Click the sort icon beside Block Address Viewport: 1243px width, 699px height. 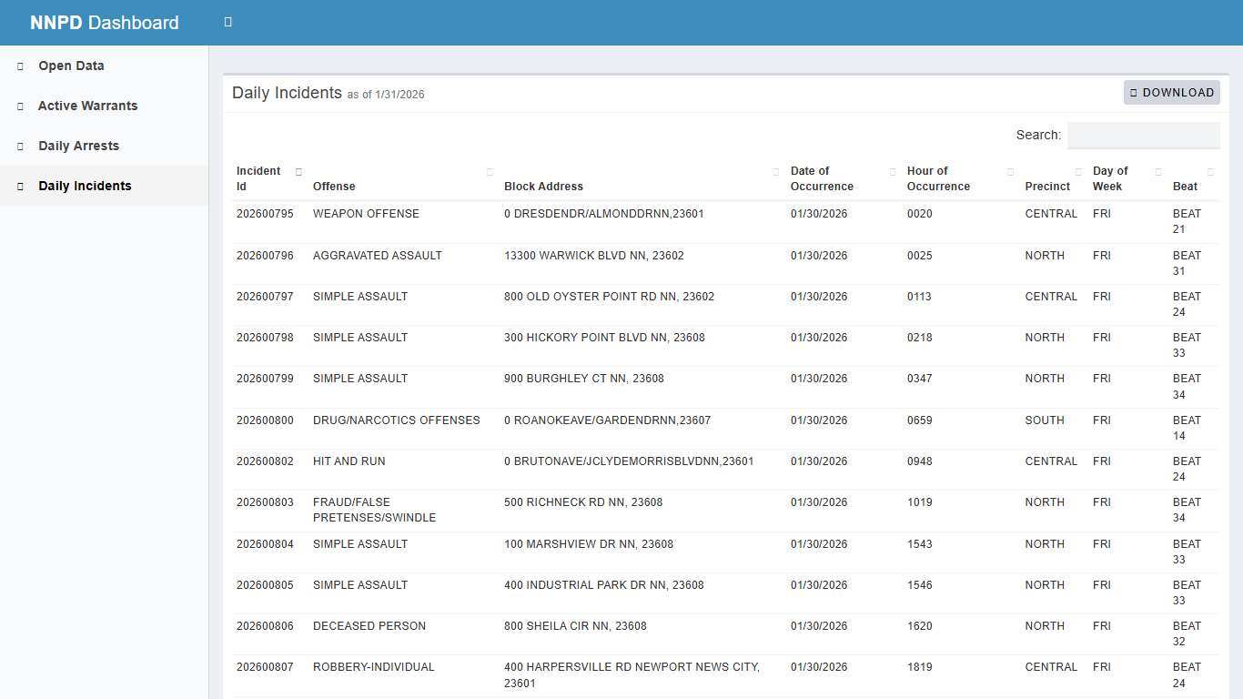774,171
